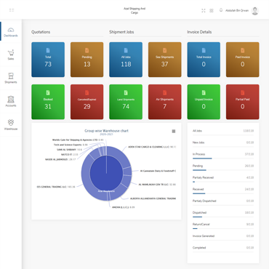Click the IBS GENERAL TRADING LLC chart label
This screenshot has height=269, width=269.
point(56,187)
